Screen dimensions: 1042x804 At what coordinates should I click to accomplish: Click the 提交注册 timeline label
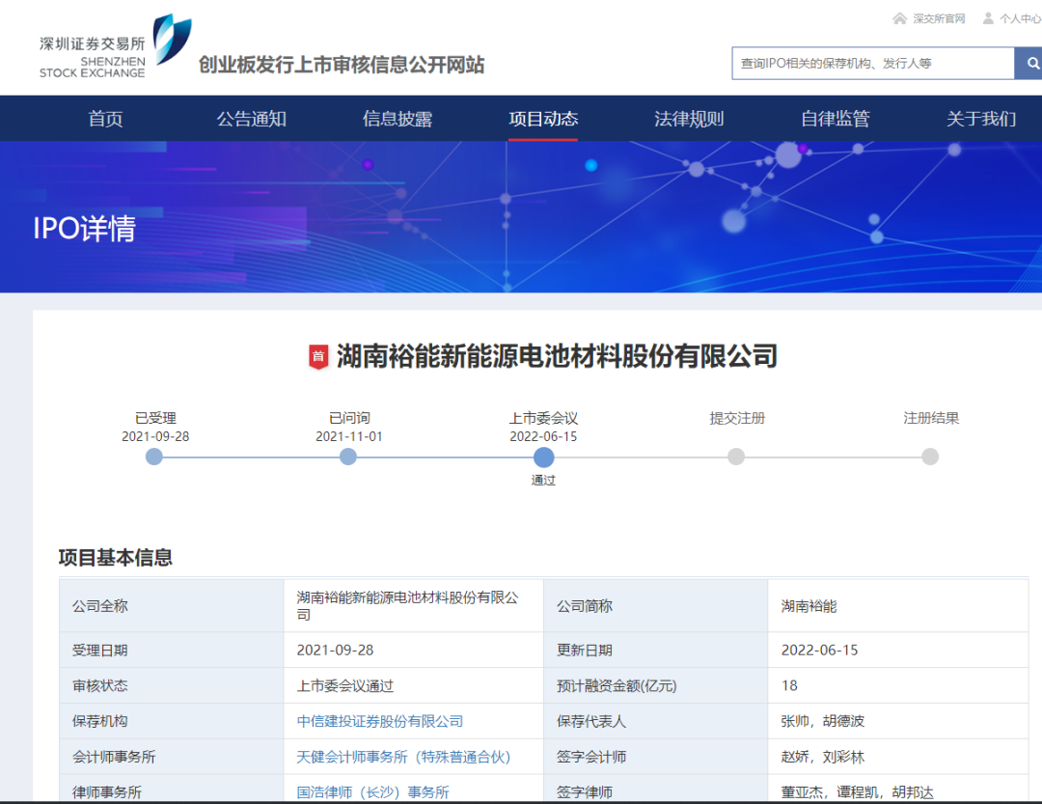[x=737, y=418]
